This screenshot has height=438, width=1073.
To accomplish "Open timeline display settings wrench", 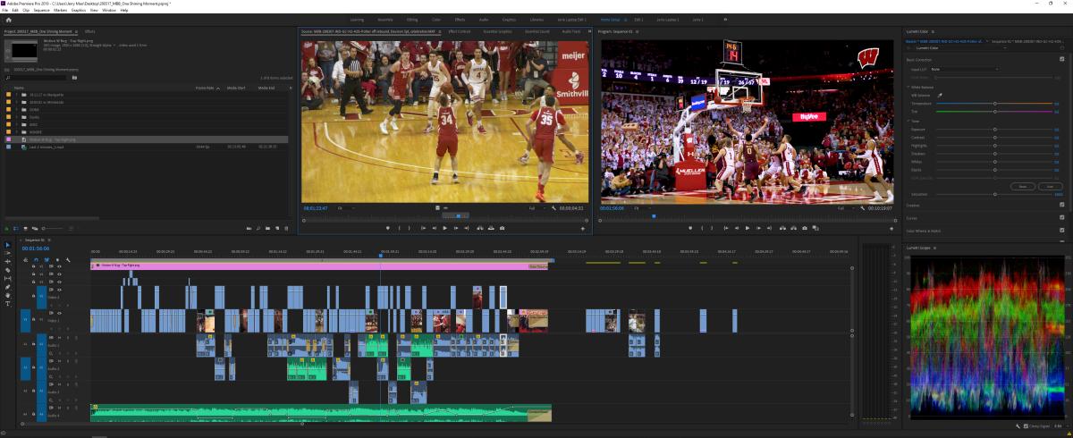I will coord(68,260).
